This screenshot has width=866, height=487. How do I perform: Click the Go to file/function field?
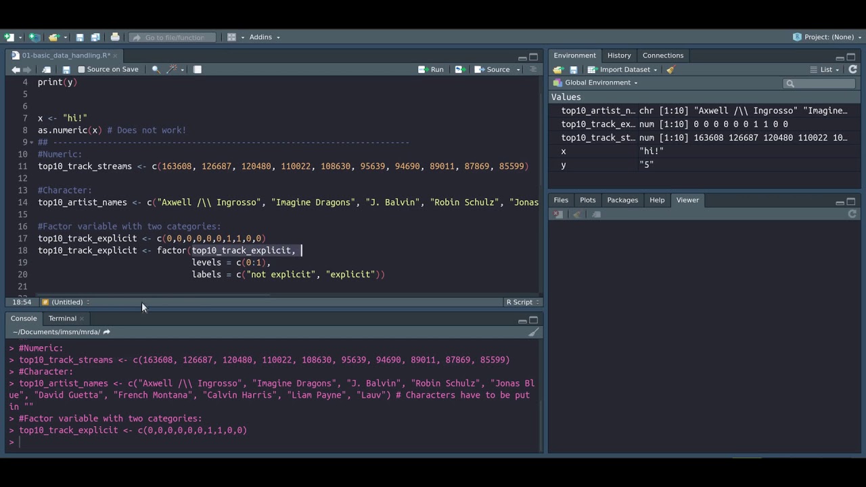[x=173, y=37]
